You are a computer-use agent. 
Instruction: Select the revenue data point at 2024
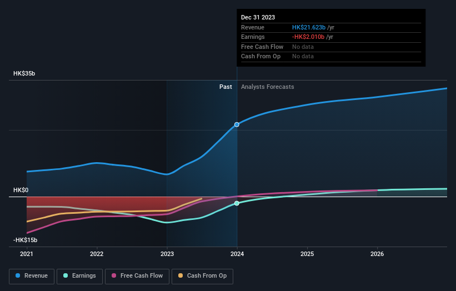237,124
